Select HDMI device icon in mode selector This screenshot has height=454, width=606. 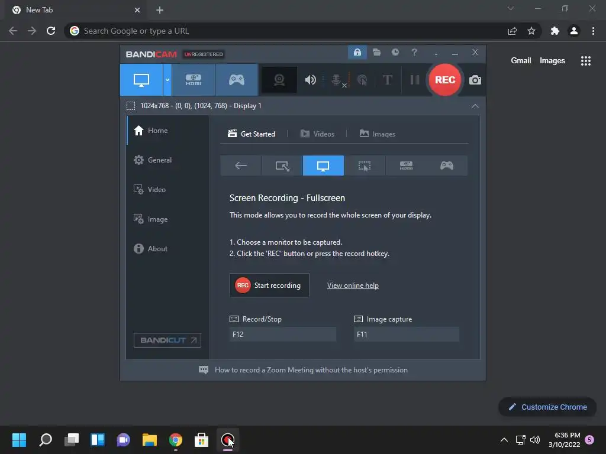406,166
